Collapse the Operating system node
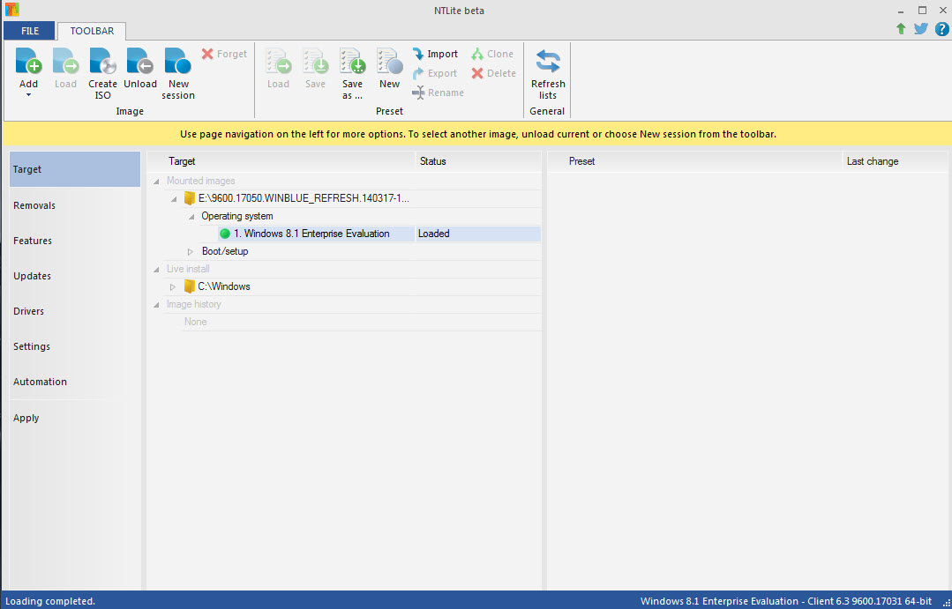The height and width of the screenshot is (609, 952). pyautogui.click(x=191, y=217)
